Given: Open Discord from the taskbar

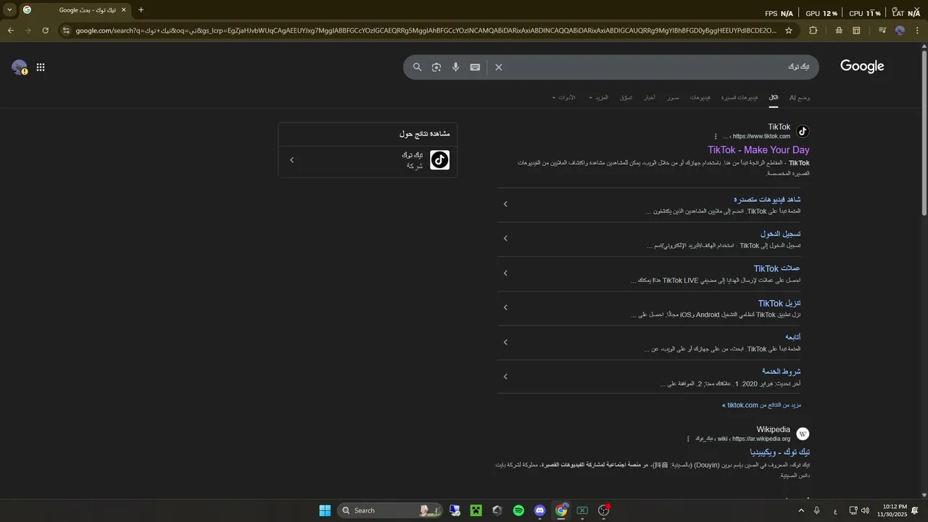Looking at the screenshot, I should (x=539, y=510).
